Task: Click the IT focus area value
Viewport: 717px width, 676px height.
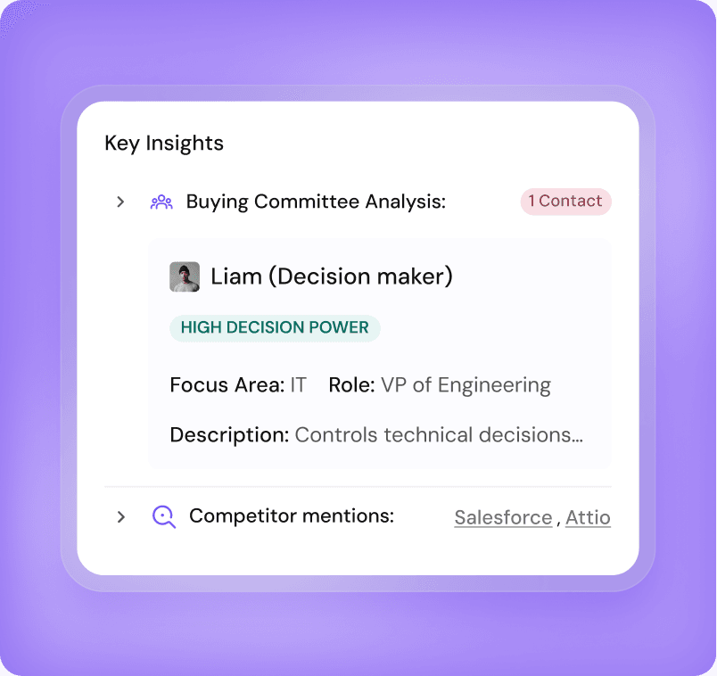Action: (298, 385)
